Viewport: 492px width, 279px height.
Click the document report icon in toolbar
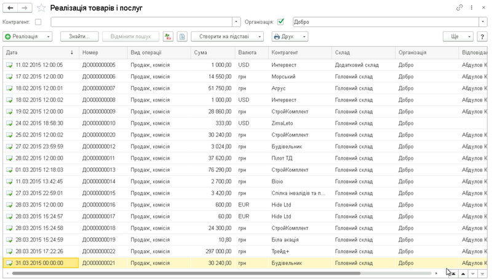tap(182, 37)
